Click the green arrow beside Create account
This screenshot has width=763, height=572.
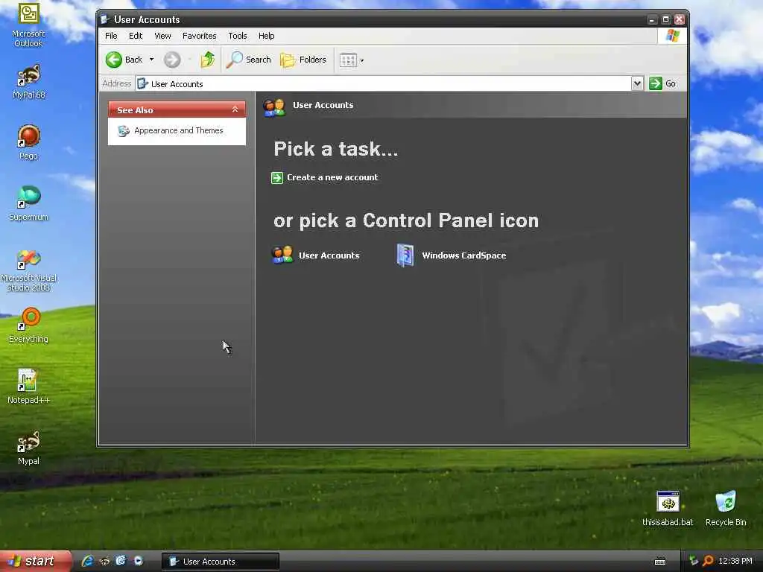pyautogui.click(x=277, y=178)
